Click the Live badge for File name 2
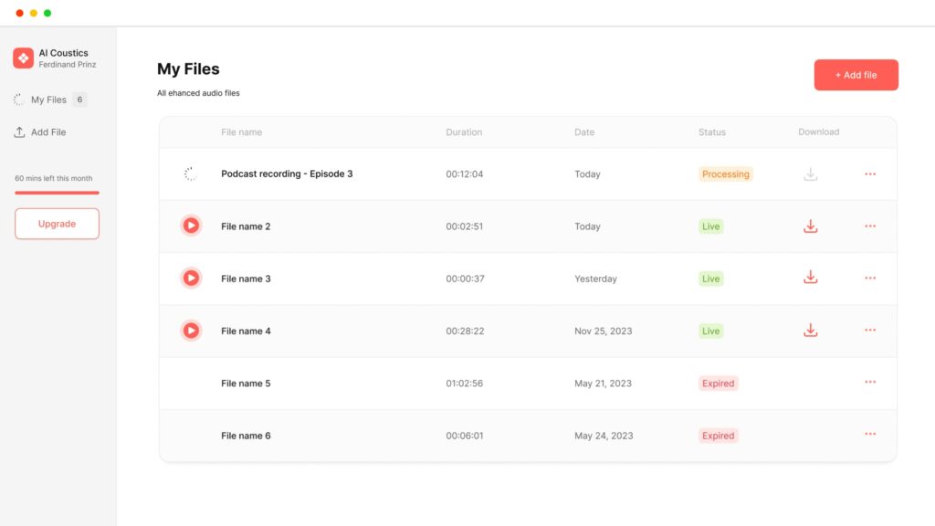Screen dimensions: 935x526 pos(710,226)
